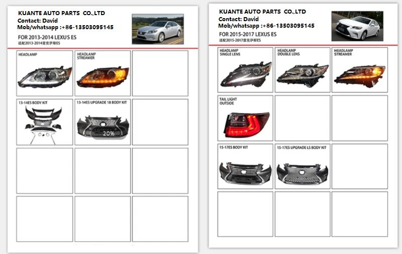This screenshot has height=254, width=402.
Task: Click the HEADLAMP SINGLE LENS image
Action: pyautogui.click(x=246, y=74)
